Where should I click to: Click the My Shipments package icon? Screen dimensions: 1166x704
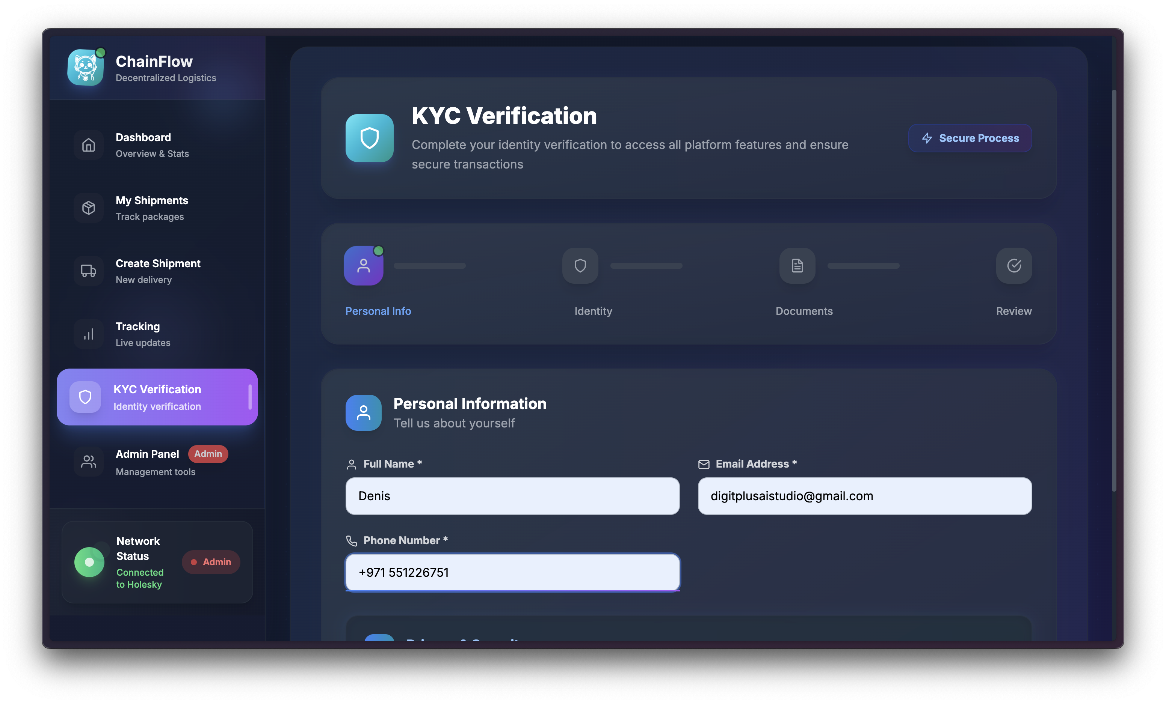pyautogui.click(x=89, y=208)
